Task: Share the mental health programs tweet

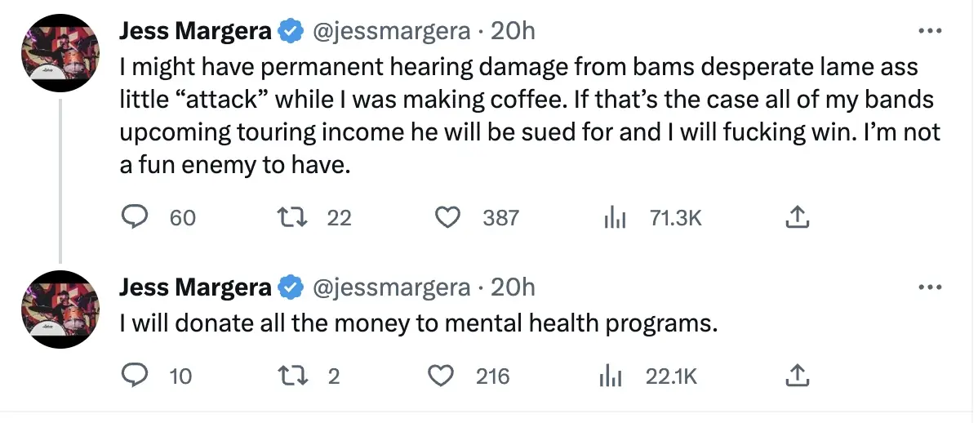Action: pyautogui.click(x=796, y=376)
